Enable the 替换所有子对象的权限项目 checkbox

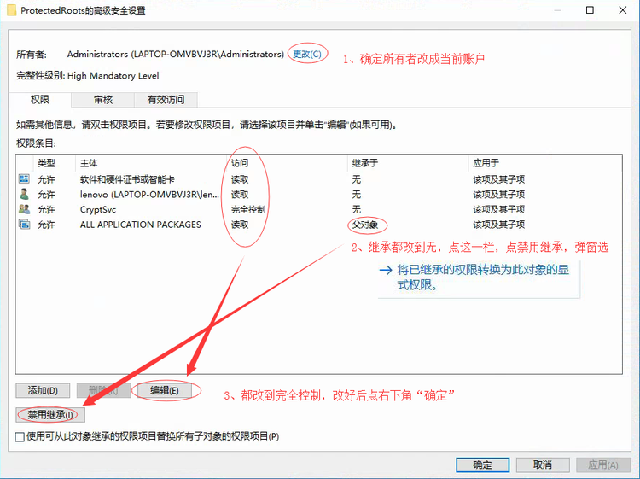20,436
